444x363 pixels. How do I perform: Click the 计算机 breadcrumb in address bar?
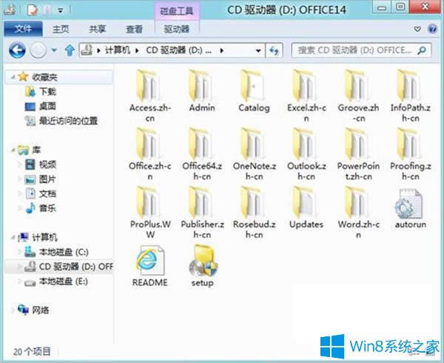[116, 50]
